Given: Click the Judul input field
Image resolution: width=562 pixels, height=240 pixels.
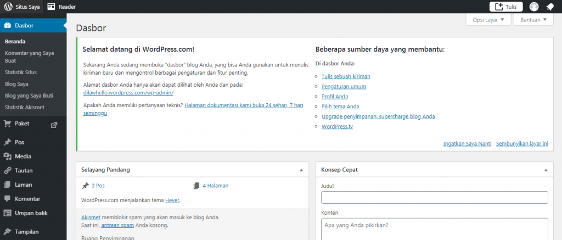Looking at the screenshot, I should [434, 198].
